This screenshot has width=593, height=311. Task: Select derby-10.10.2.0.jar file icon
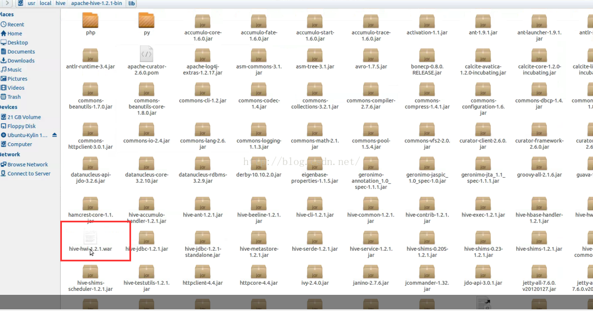[x=259, y=163]
